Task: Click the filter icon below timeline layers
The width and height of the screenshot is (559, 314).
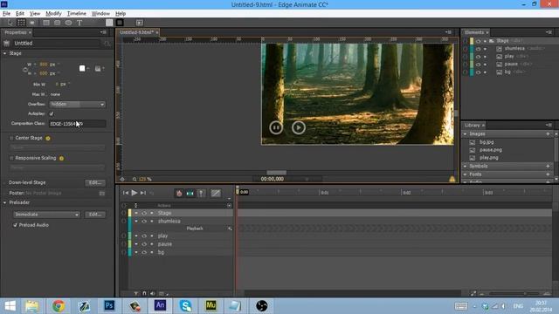Action: [136, 293]
